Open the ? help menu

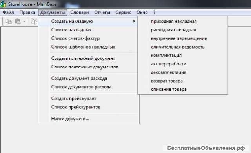(x=154, y=12)
